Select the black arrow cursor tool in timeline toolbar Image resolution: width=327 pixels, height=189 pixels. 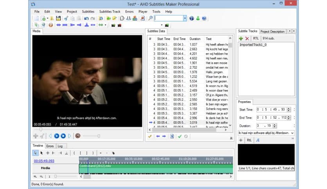point(41,153)
